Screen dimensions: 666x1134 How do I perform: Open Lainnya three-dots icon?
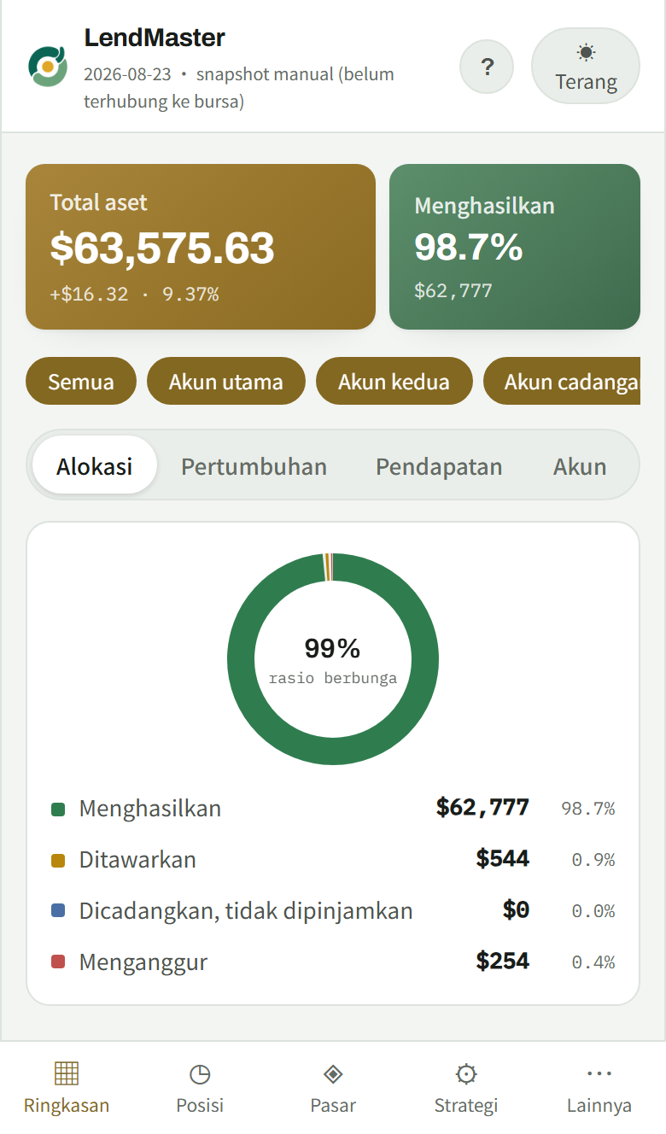click(x=599, y=1073)
